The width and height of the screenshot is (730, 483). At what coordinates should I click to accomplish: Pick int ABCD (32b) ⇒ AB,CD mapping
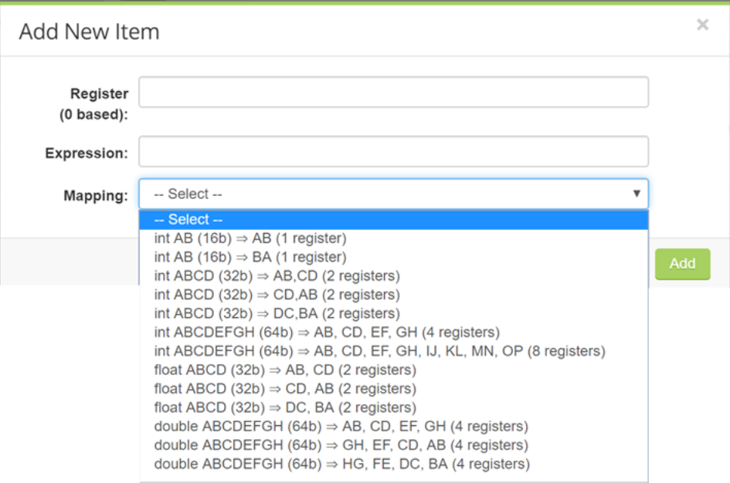coord(277,276)
